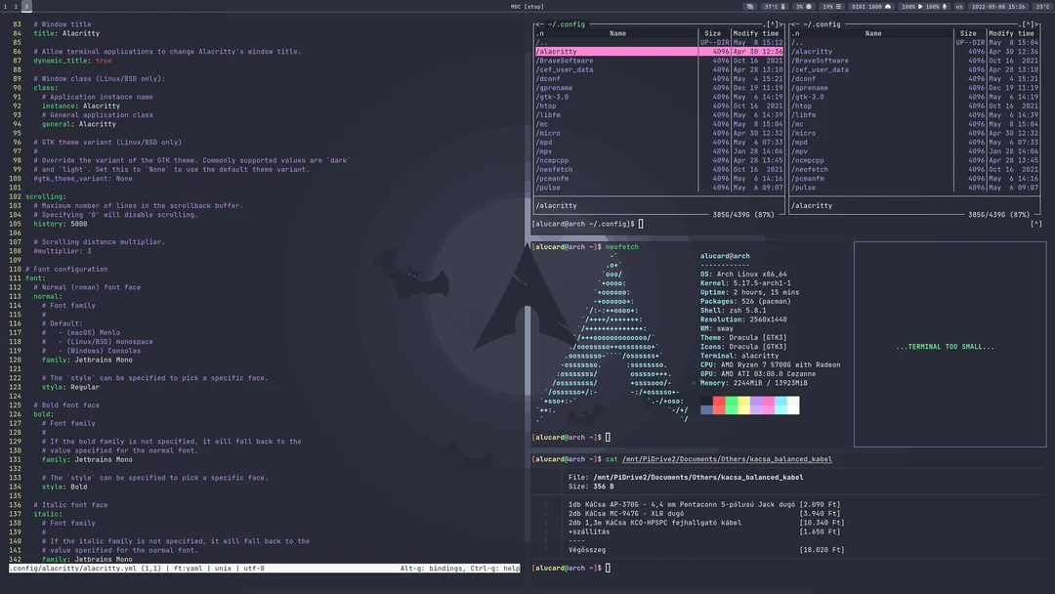
Task: Toggle the do-not-disturb eye icon
Action: pyautogui.click(x=751, y=5)
